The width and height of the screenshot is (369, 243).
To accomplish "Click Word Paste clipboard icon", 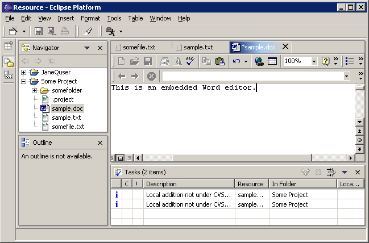I will pyautogui.click(x=220, y=61).
